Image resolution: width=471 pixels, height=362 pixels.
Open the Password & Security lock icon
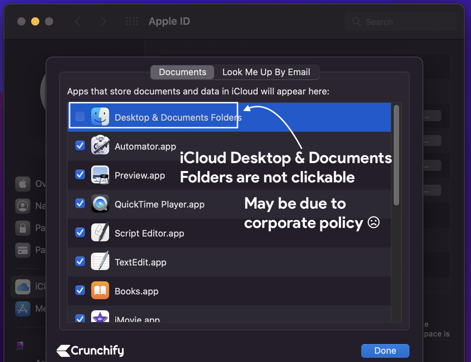click(x=23, y=228)
